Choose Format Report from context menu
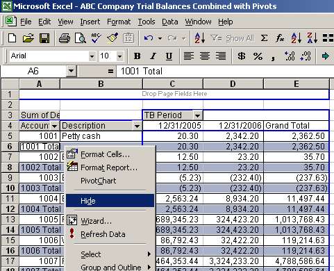The height and width of the screenshot is (271, 334). [x=110, y=167]
